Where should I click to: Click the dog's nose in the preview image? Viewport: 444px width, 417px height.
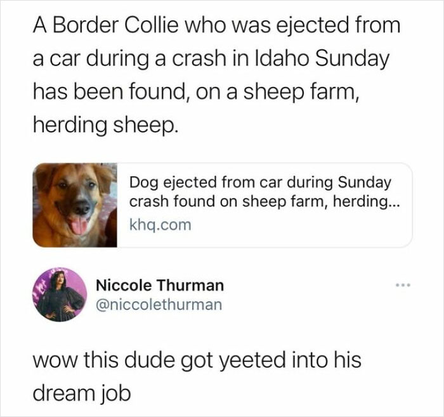coord(81,208)
